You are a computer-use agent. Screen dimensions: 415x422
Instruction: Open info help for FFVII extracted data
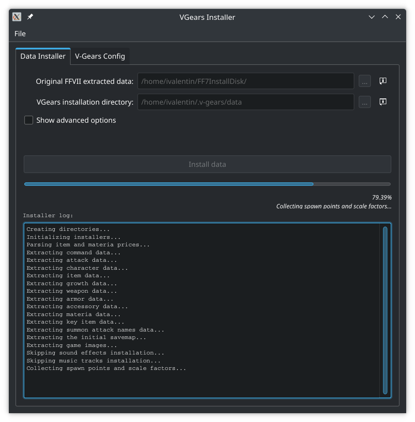383,81
